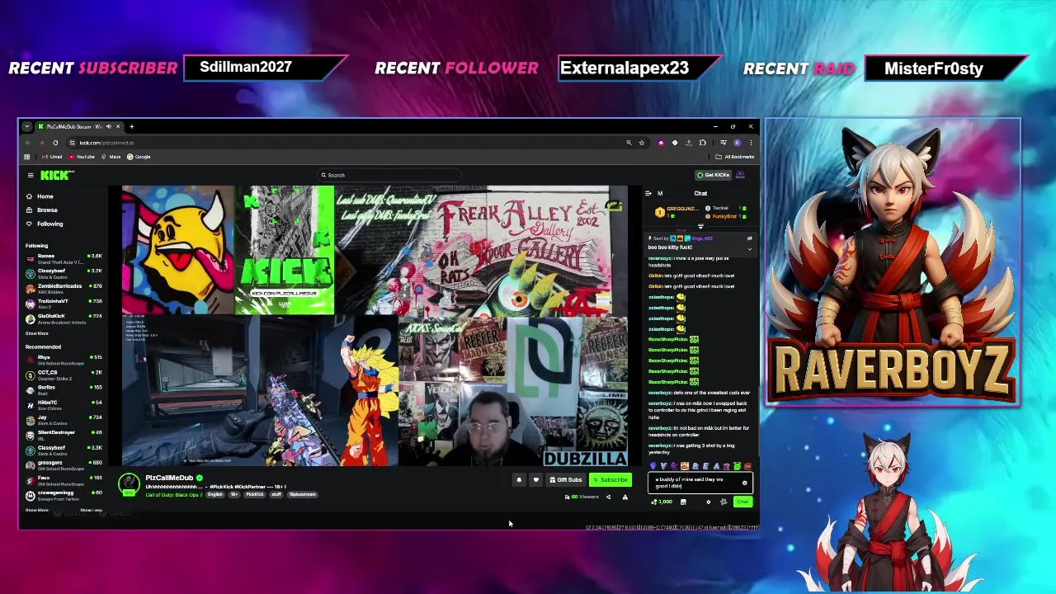Open the Chrome profile avatar
Viewport: 1056px width, 594px height.
(737, 143)
